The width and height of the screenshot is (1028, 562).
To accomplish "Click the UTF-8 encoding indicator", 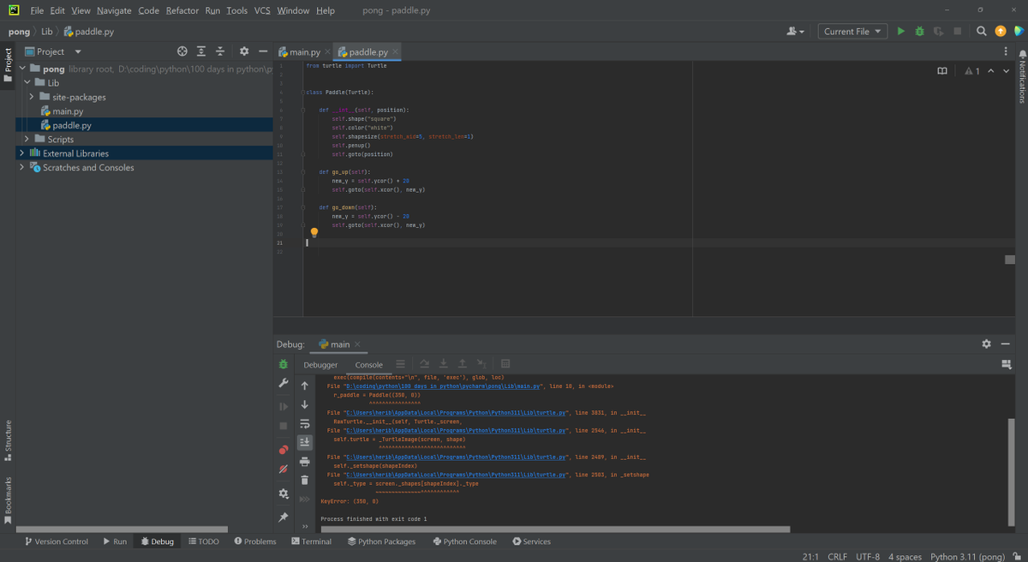I will pyautogui.click(x=867, y=556).
